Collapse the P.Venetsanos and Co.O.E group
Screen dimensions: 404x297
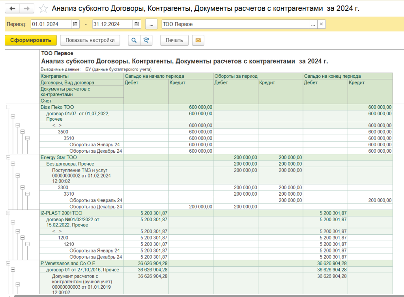tap(8, 263)
